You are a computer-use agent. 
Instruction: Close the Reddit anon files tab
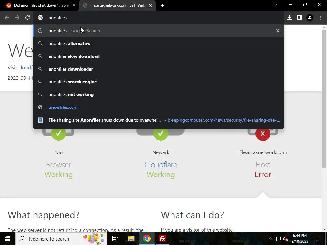[x=74, y=5]
